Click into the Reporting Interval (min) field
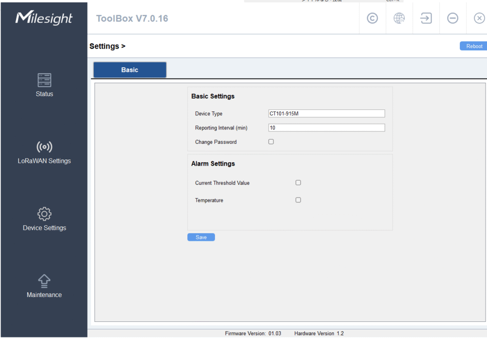Viewport: 487px width, 338px height. pyautogui.click(x=326, y=128)
